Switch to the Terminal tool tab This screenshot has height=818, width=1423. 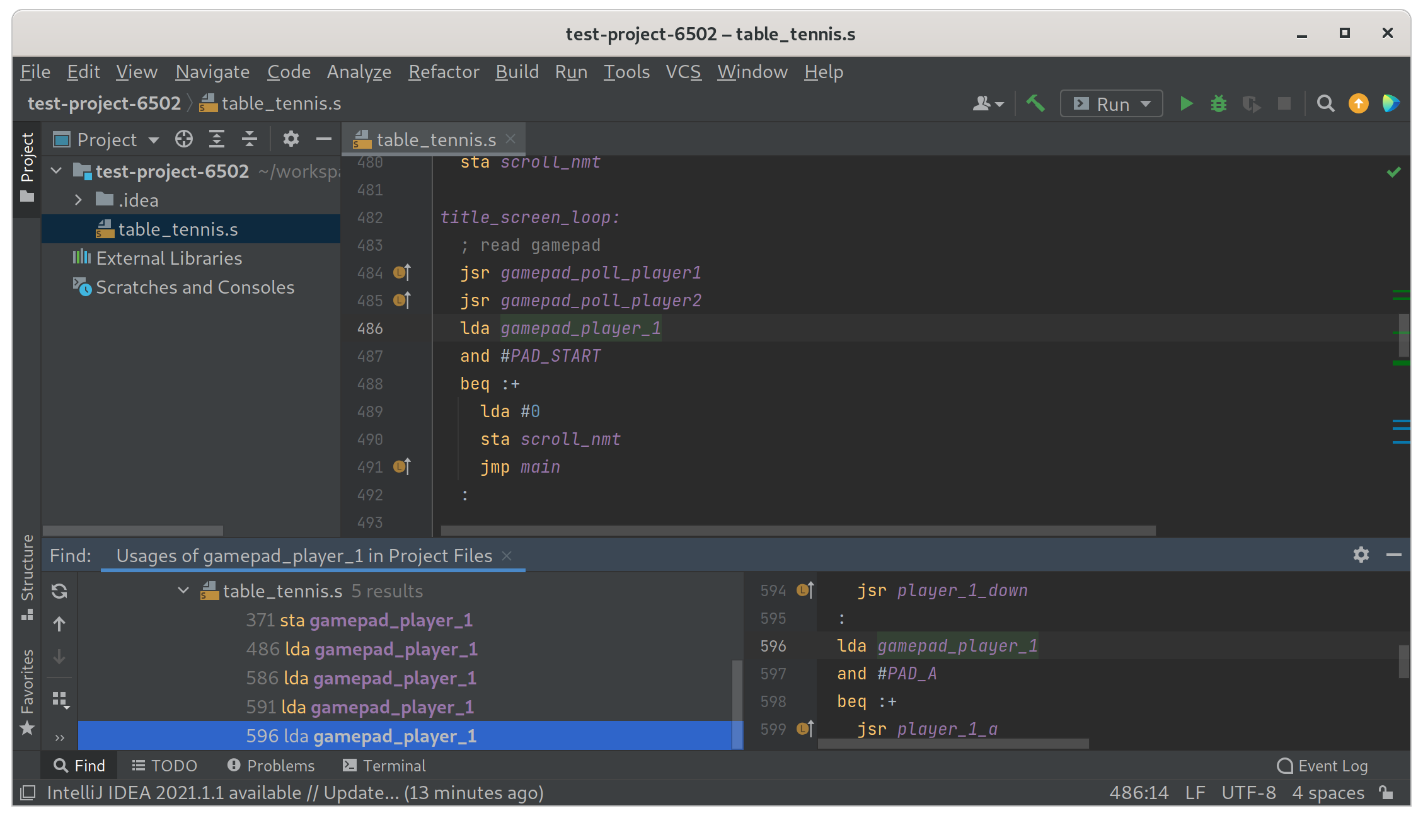coord(384,766)
